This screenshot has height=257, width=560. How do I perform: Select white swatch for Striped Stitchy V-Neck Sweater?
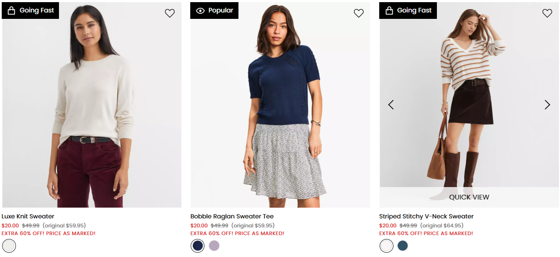[387, 246]
